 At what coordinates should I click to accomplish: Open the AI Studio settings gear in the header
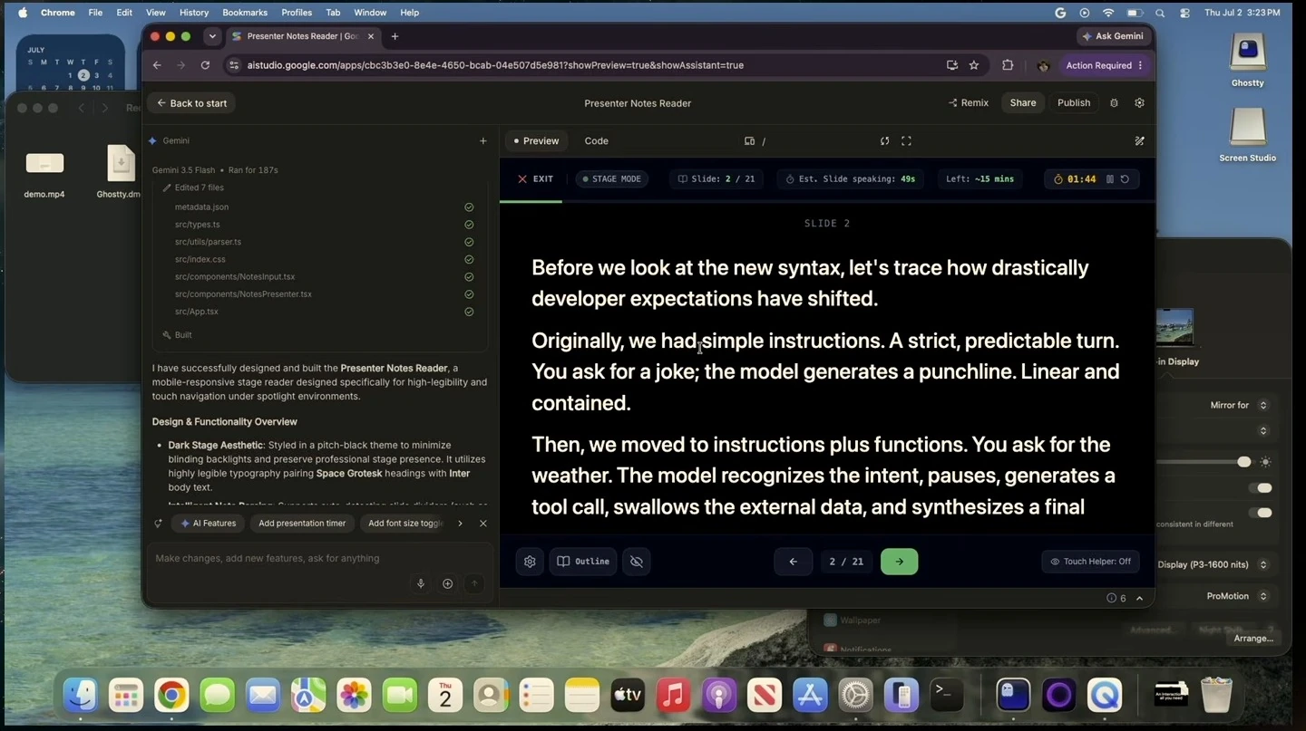(1140, 103)
